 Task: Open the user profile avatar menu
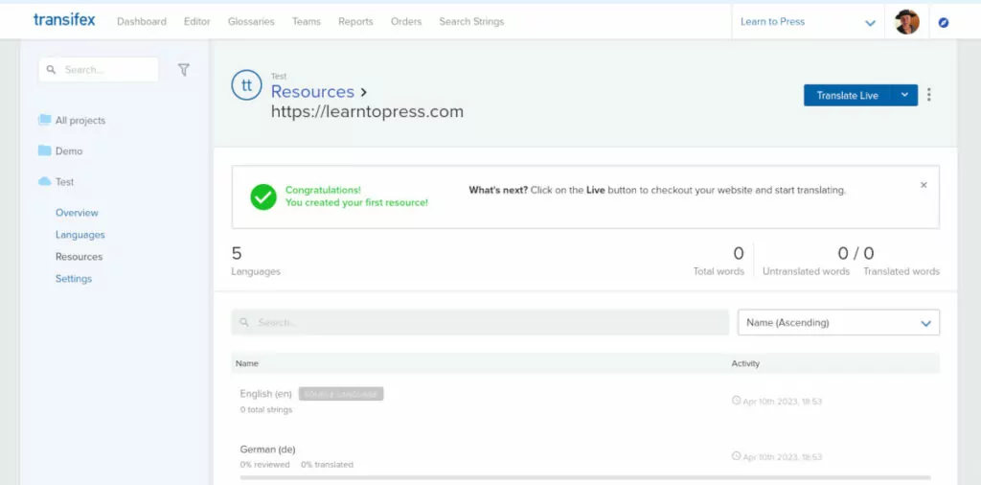coord(906,22)
